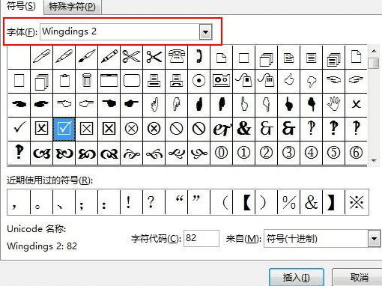Image resolution: width=382 pixels, height=286 pixels.
Task: Choose the circled number 4 symbol
Action: pyautogui.click(x=312, y=153)
